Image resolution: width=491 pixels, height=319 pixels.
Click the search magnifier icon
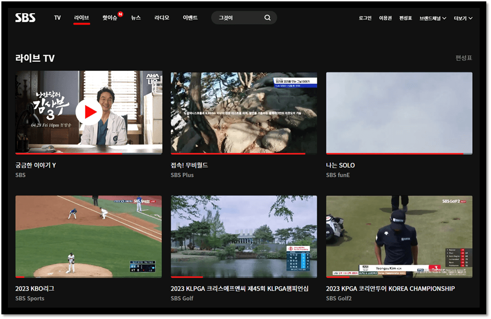[x=267, y=18]
